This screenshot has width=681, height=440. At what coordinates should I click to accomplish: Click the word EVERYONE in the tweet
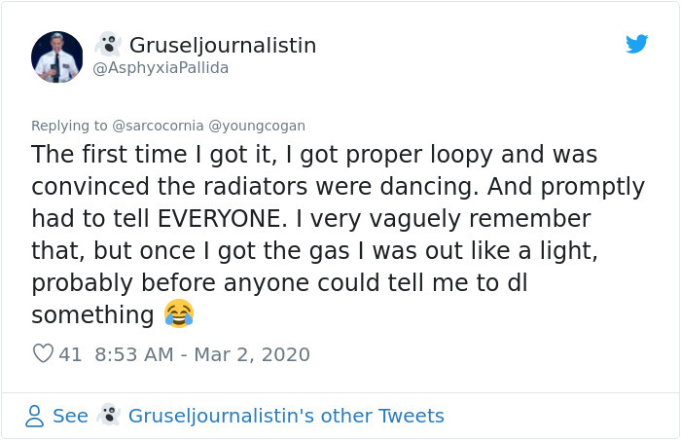coord(222,218)
